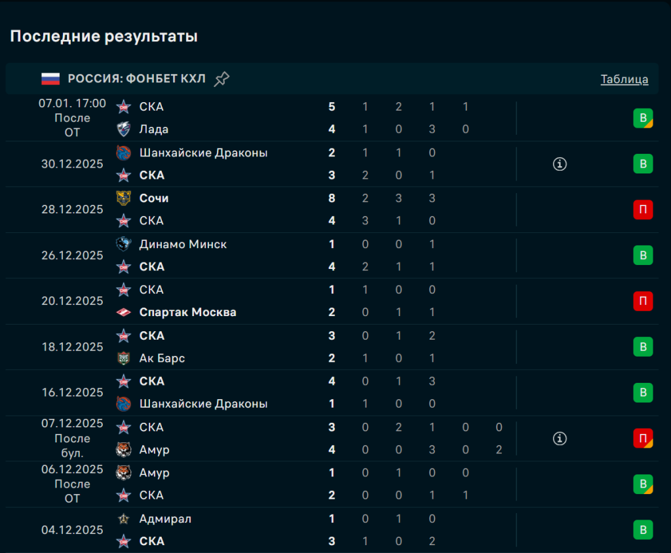Click the Адмирал team logo
671x553 pixels.
[x=123, y=519]
